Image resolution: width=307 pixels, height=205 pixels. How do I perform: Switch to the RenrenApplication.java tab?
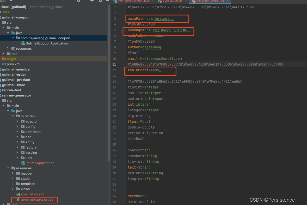pos(134,1)
